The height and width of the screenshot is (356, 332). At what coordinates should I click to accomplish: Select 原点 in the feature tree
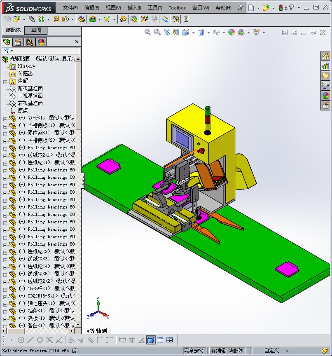pyautogui.click(x=23, y=110)
